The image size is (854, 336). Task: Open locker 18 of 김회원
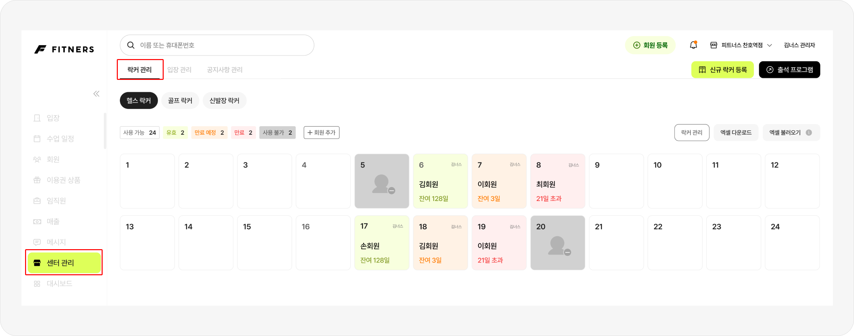coord(441,243)
